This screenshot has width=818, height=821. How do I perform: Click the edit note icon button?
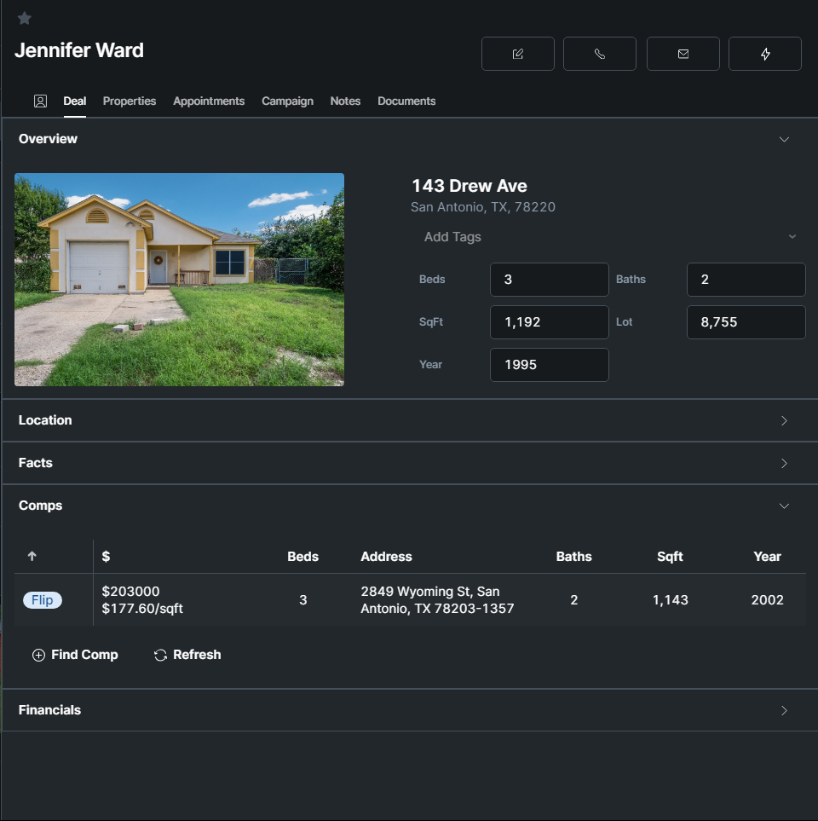tap(518, 54)
